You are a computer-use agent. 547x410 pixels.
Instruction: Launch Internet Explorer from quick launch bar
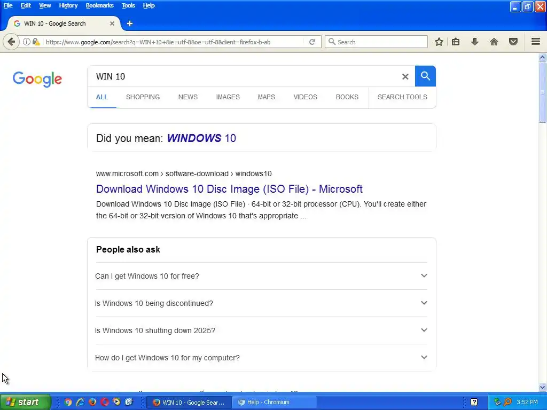(x=80, y=402)
